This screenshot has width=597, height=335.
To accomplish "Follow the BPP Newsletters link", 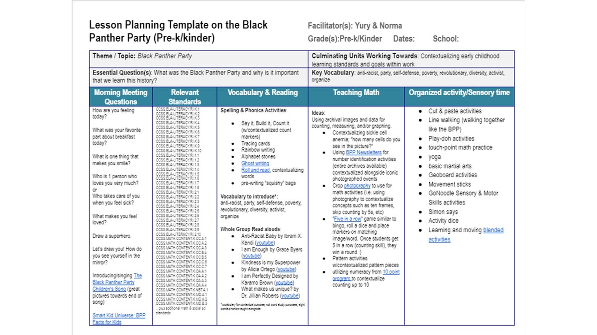I will pyautogui.click(x=364, y=153).
